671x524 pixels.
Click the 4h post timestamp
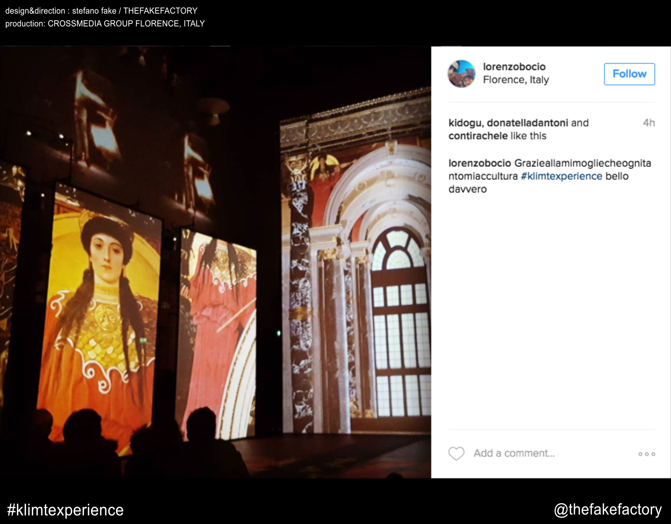648,123
